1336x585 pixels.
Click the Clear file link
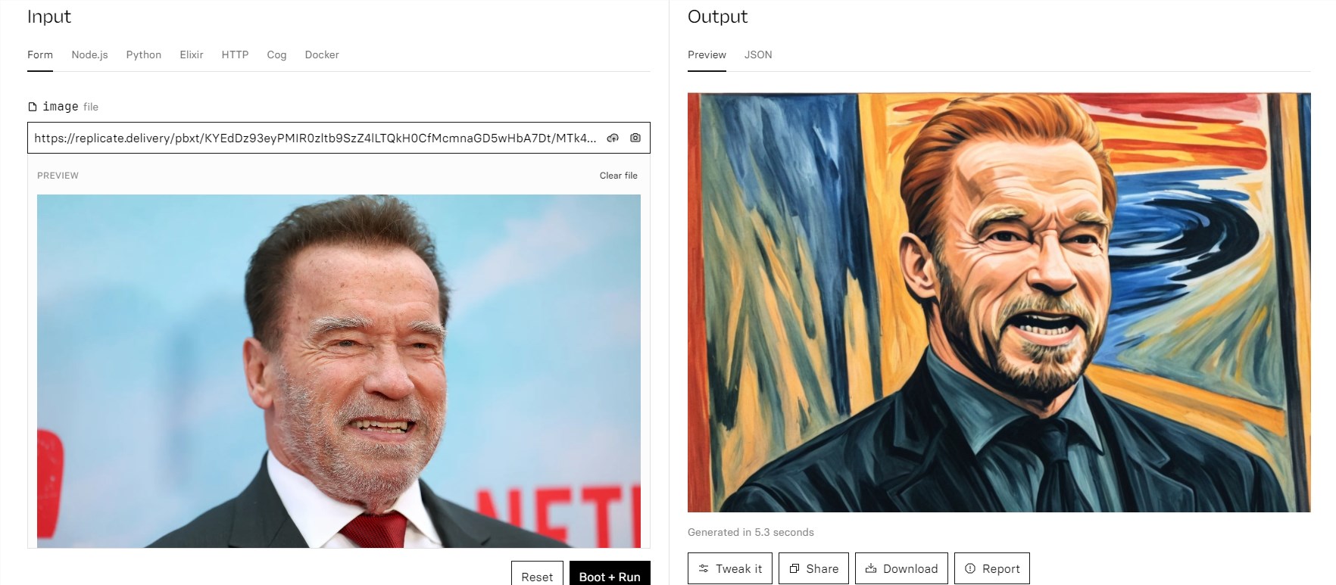618,176
